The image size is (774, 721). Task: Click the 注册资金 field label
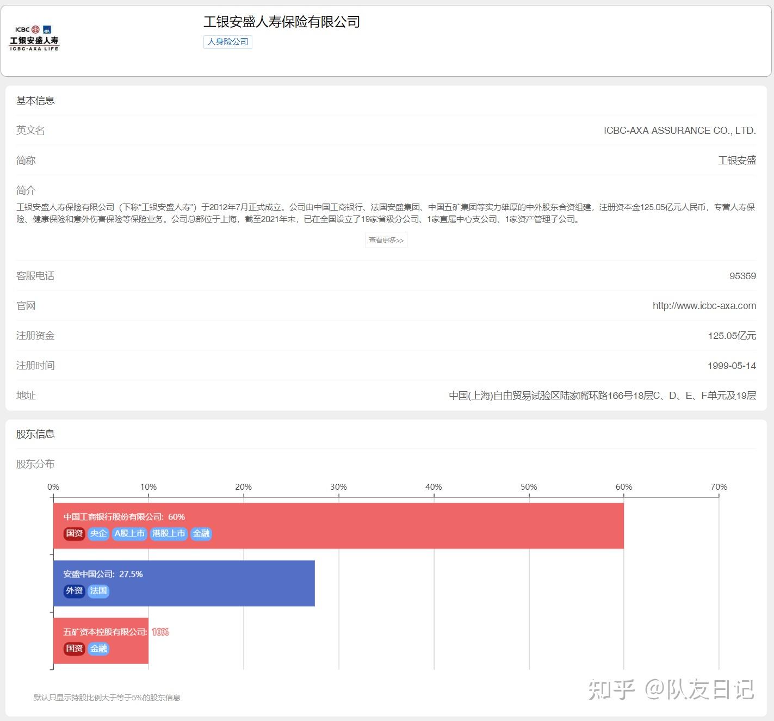pyautogui.click(x=35, y=336)
